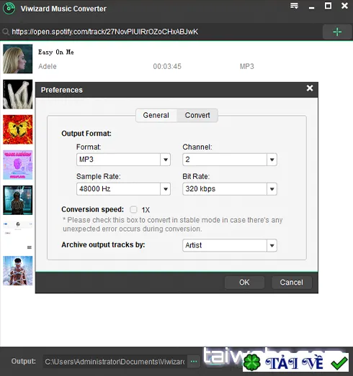This screenshot has height=376, width=353.
Task: Minimize the Viwizard window
Action: click(x=311, y=8)
